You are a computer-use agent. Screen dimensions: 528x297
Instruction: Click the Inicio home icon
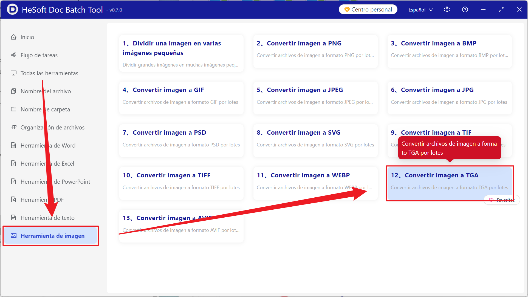(13, 37)
